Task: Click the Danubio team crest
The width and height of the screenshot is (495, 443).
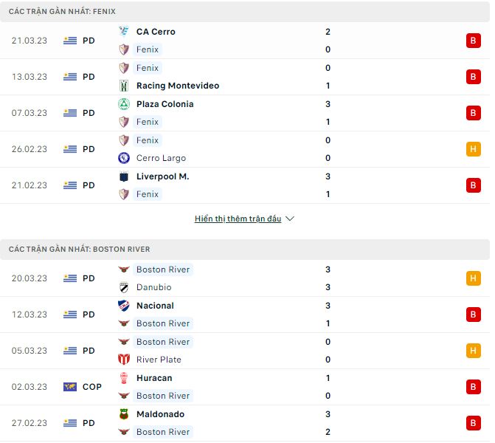Action: click(124, 287)
